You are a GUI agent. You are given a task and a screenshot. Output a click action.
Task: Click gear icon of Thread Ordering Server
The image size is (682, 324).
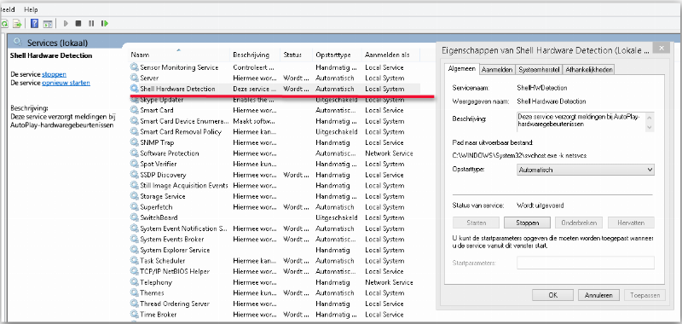click(135, 304)
